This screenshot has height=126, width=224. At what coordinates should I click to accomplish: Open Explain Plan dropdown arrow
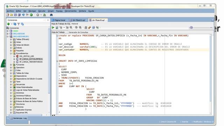[x=64, y=27]
